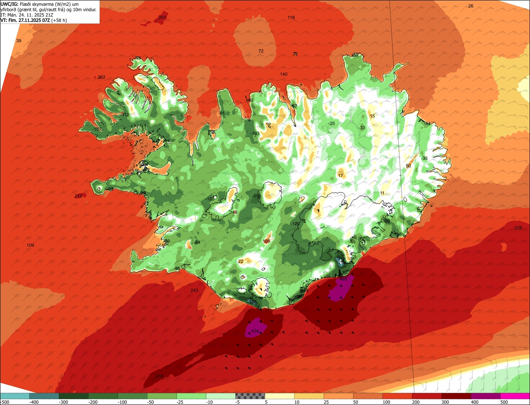Click the legend swatch between 5 and 10
The width and height of the screenshot is (530, 405).
[x=279, y=396]
